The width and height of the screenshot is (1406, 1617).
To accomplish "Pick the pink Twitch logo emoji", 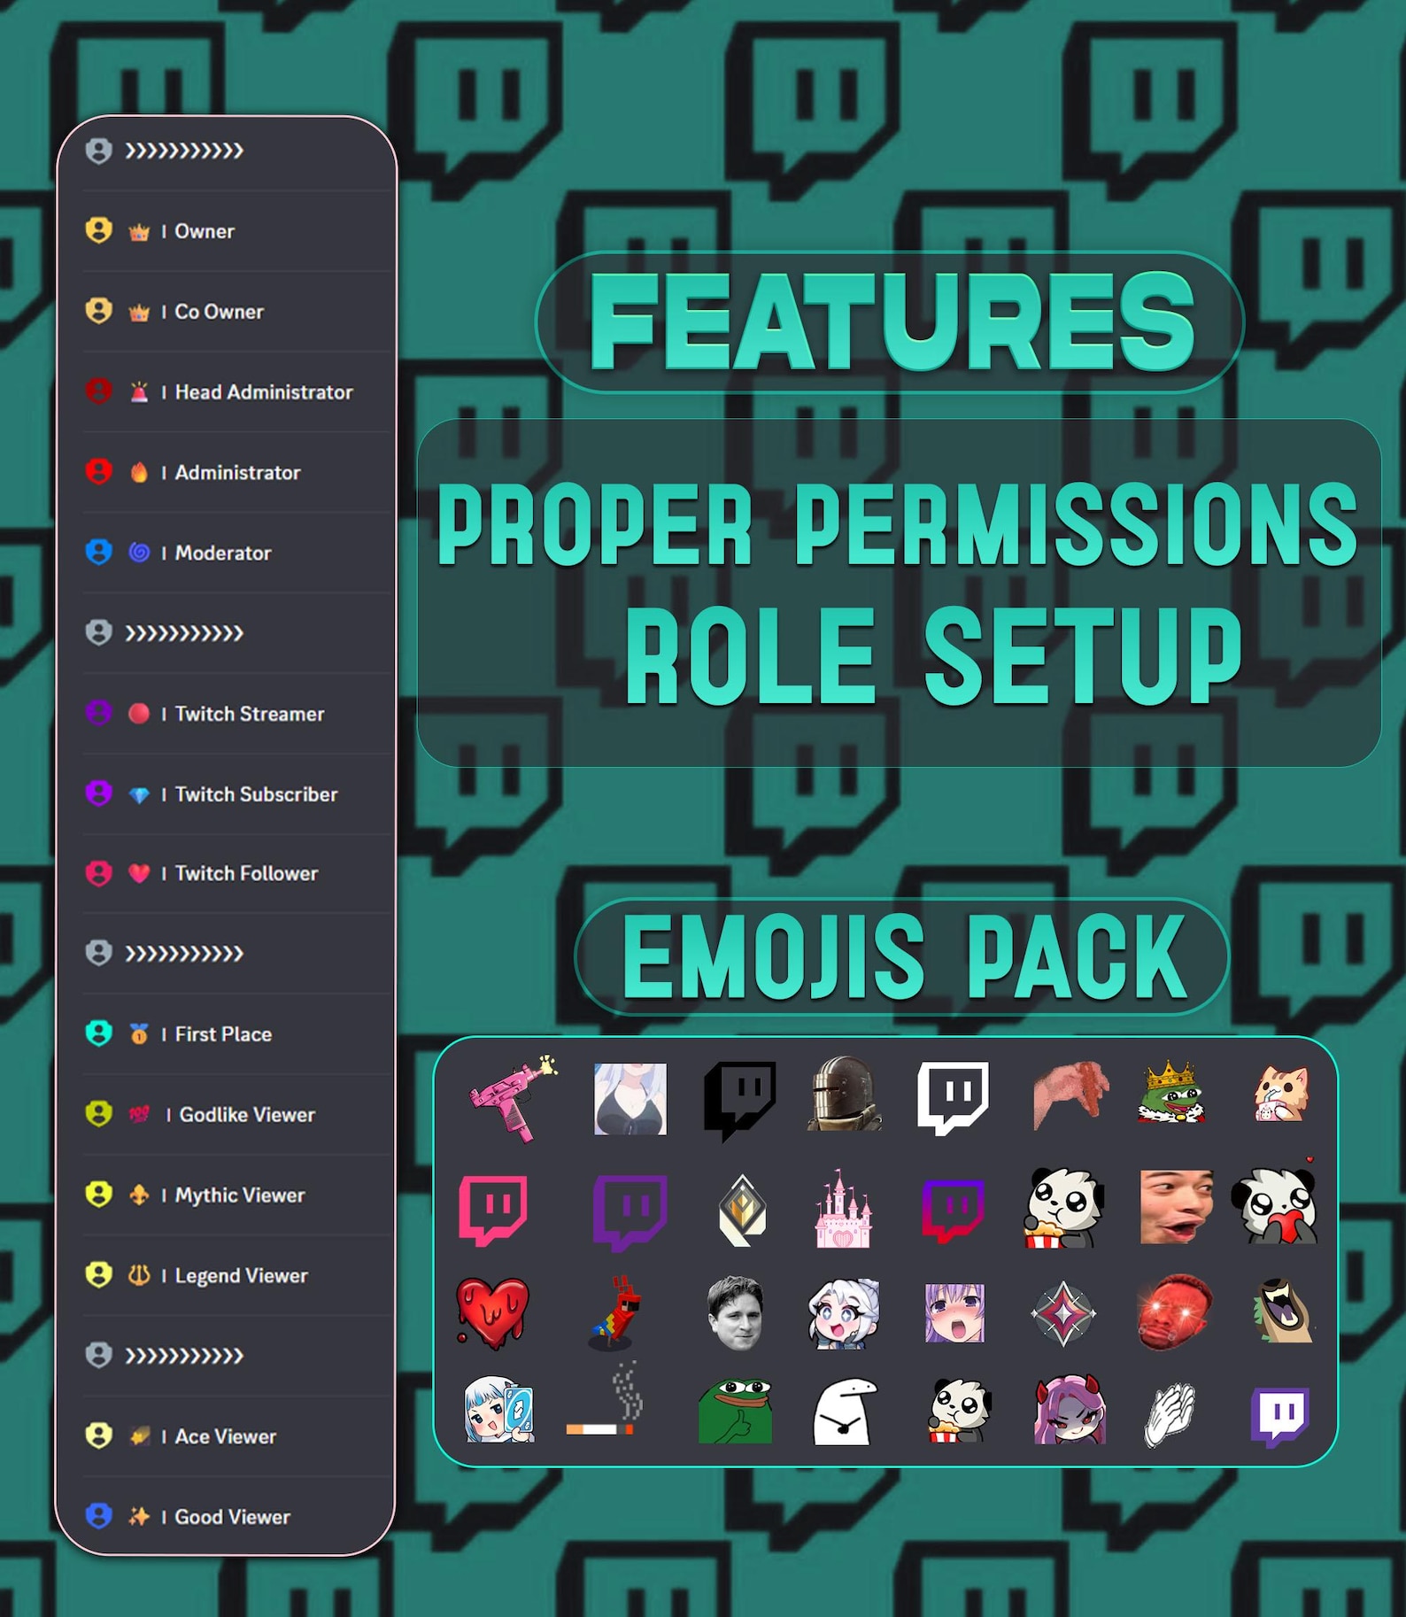I will [x=493, y=1210].
